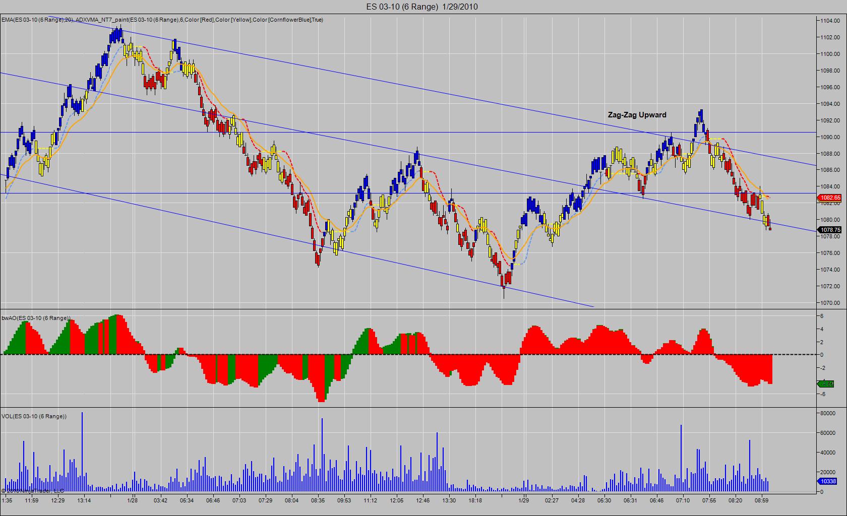Select the bwAO(ES 03-10 (6 Range)) panel label
Screen dimensions: 847x516
point(36,318)
